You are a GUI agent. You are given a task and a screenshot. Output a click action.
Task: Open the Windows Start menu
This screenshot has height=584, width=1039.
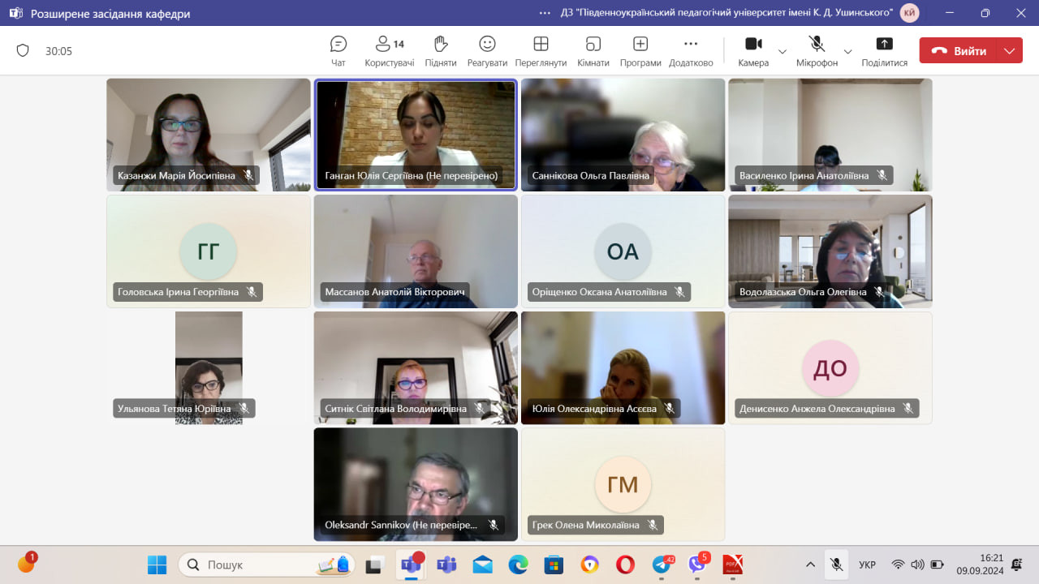pyautogui.click(x=157, y=565)
